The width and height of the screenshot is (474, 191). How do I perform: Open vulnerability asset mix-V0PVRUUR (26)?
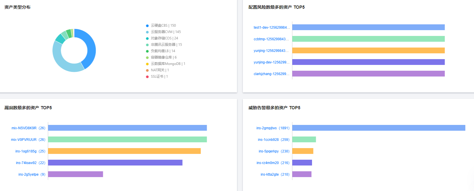click(28, 140)
